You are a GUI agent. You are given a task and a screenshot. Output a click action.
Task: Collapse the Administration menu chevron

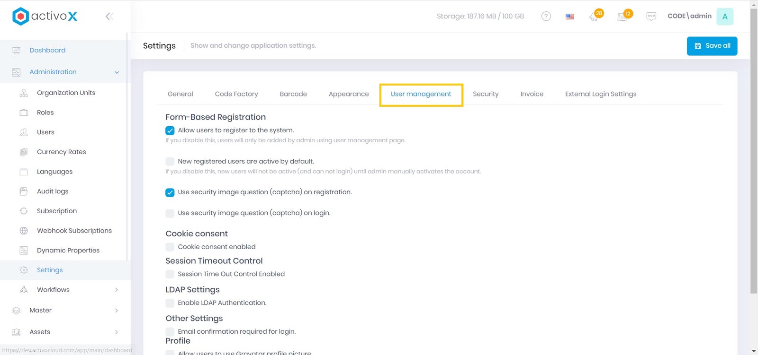[117, 72]
